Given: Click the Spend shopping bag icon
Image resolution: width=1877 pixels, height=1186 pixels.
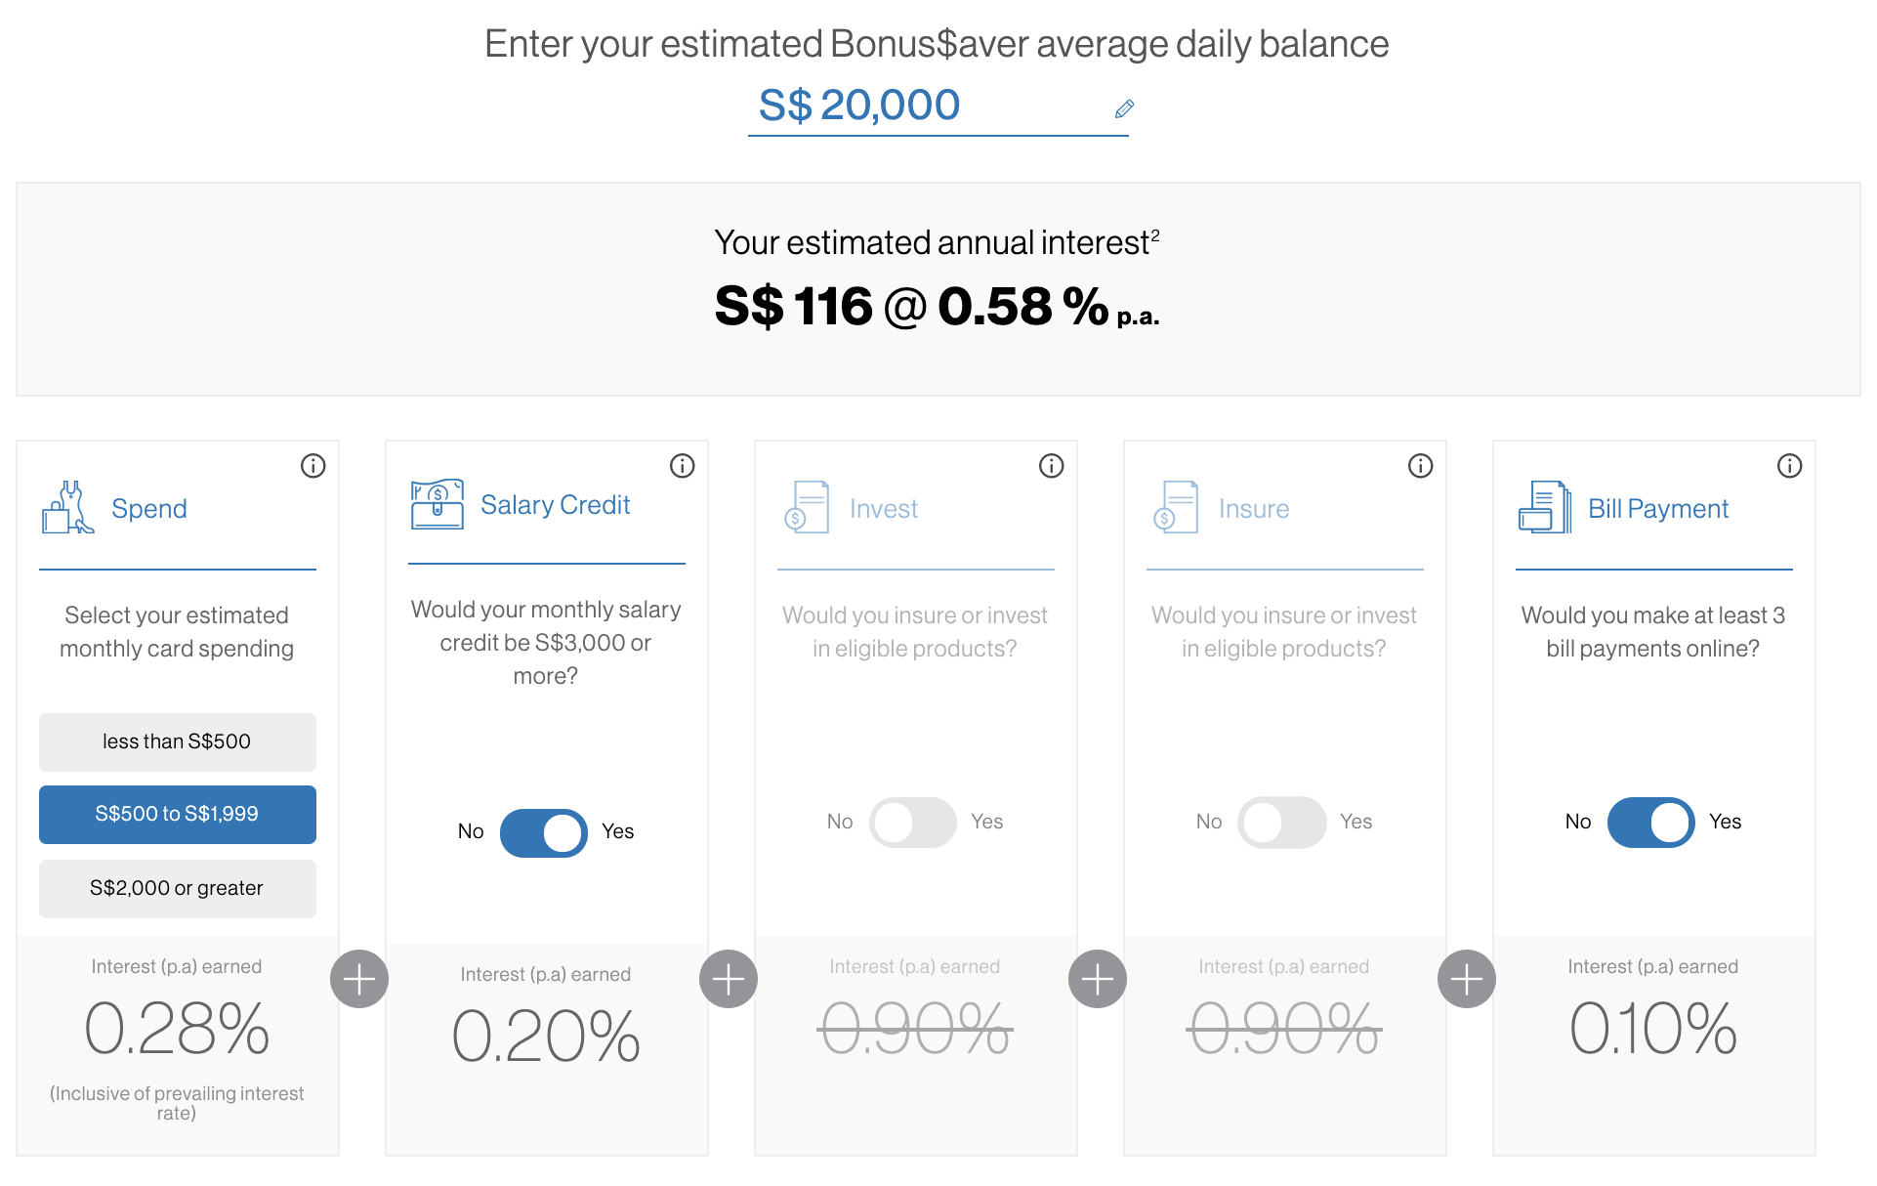Looking at the screenshot, I should tap(67, 507).
